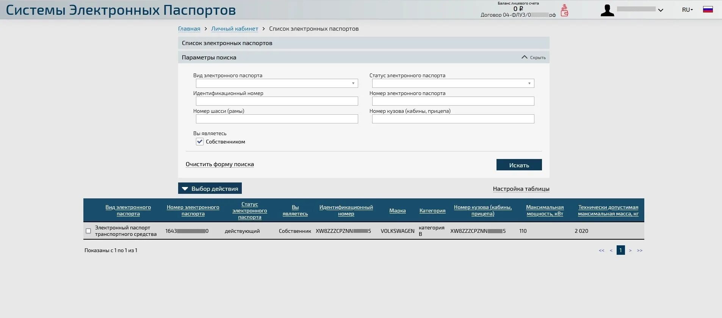Go to first page with << button
Screen dimensions: 722x318
pos(601,250)
